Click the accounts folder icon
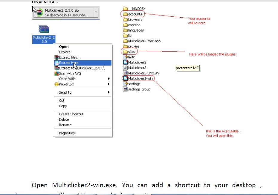 point(125,14)
